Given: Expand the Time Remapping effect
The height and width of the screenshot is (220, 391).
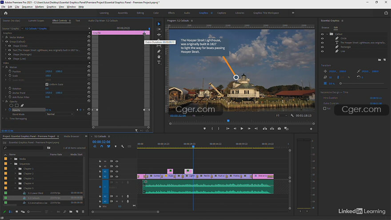Looking at the screenshot, I should pyautogui.click(x=3, y=119).
